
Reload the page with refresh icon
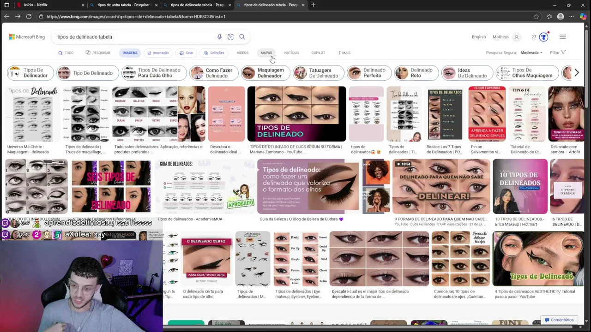(29, 17)
